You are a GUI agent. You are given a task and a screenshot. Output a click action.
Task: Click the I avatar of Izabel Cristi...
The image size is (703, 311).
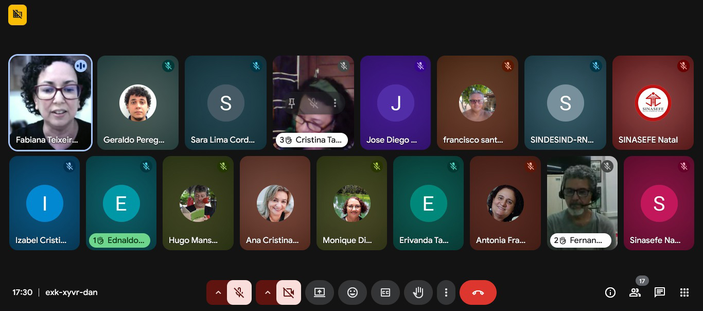pos(45,203)
